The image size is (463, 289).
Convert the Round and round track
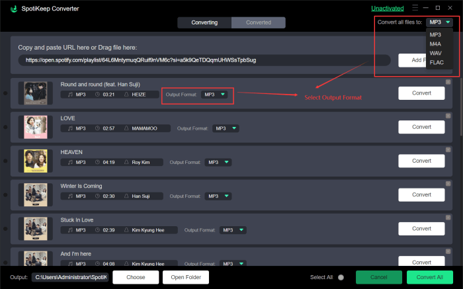pos(421,93)
